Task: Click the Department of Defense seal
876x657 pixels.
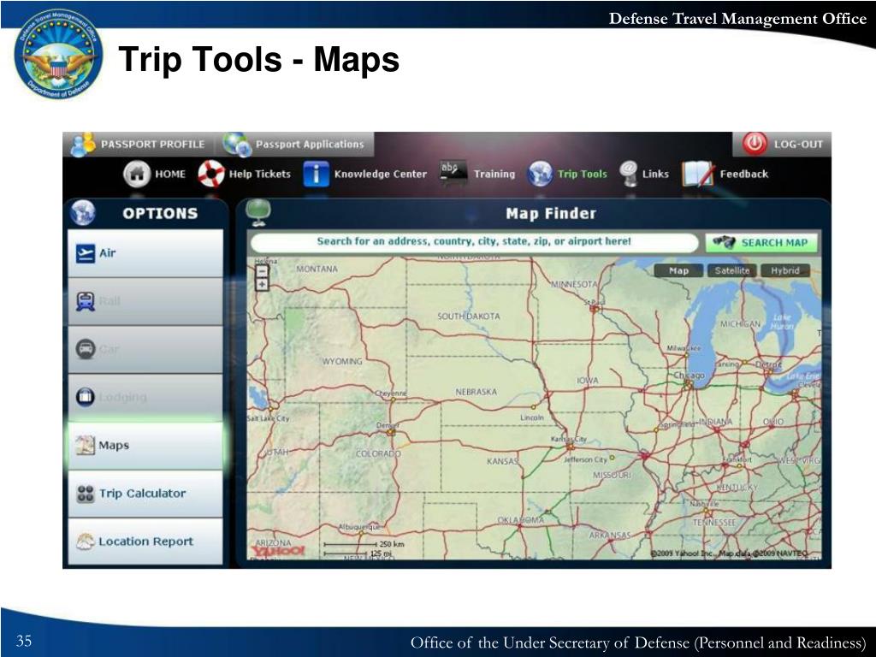Action: [x=58, y=55]
